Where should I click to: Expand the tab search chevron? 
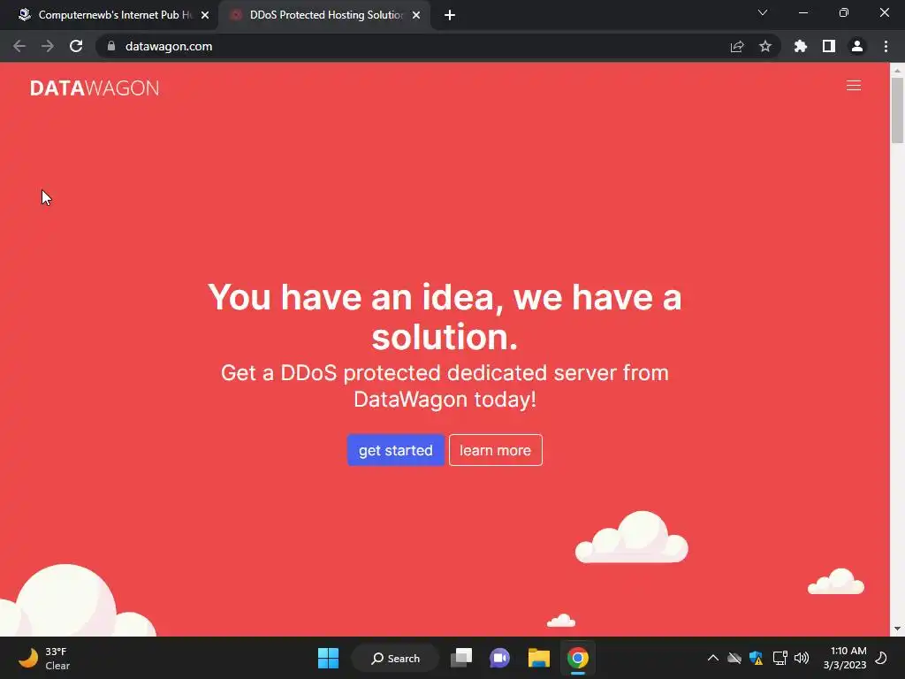[x=763, y=12]
